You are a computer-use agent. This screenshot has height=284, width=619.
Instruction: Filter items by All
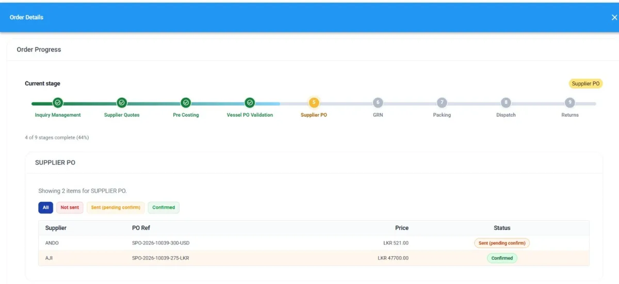click(45, 207)
